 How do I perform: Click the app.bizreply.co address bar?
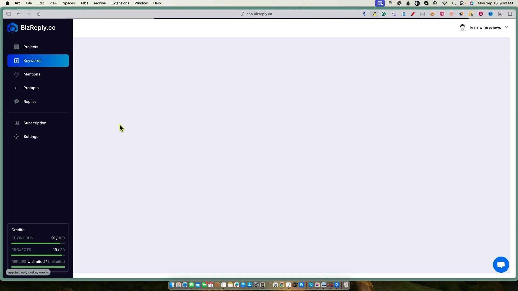tap(259, 14)
